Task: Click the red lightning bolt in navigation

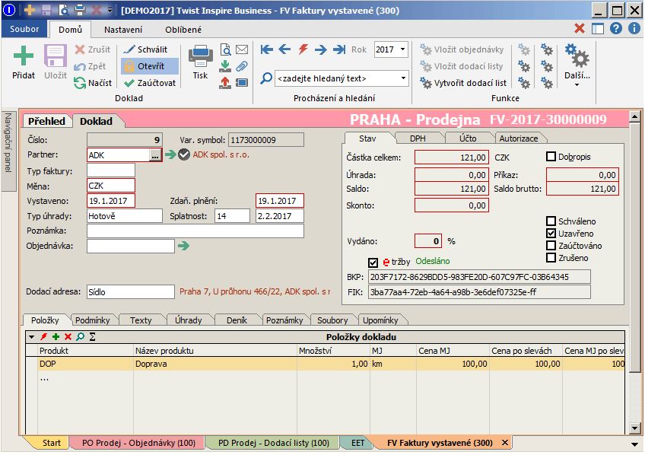Action: click(x=303, y=49)
